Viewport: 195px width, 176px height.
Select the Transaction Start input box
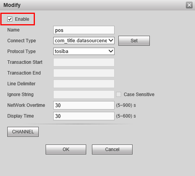84,62
